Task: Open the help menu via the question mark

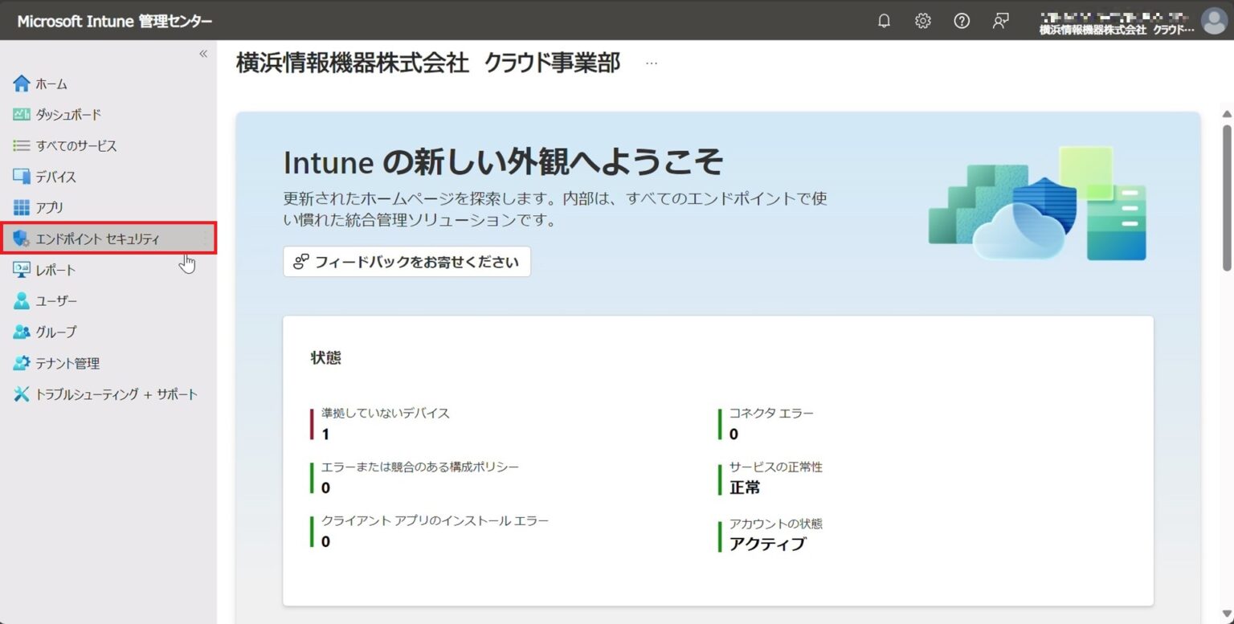Action: [962, 21]
